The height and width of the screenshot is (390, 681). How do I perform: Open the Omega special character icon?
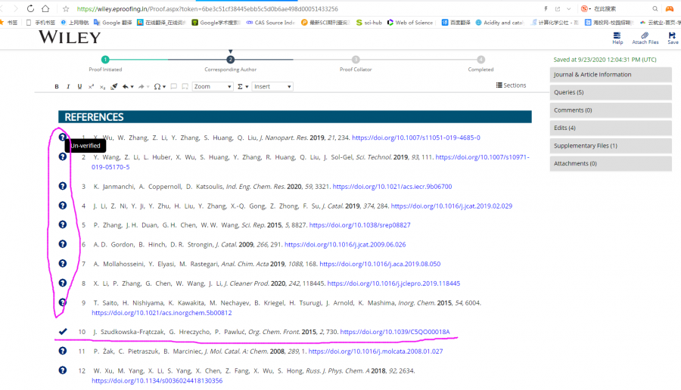click(158, 87)
